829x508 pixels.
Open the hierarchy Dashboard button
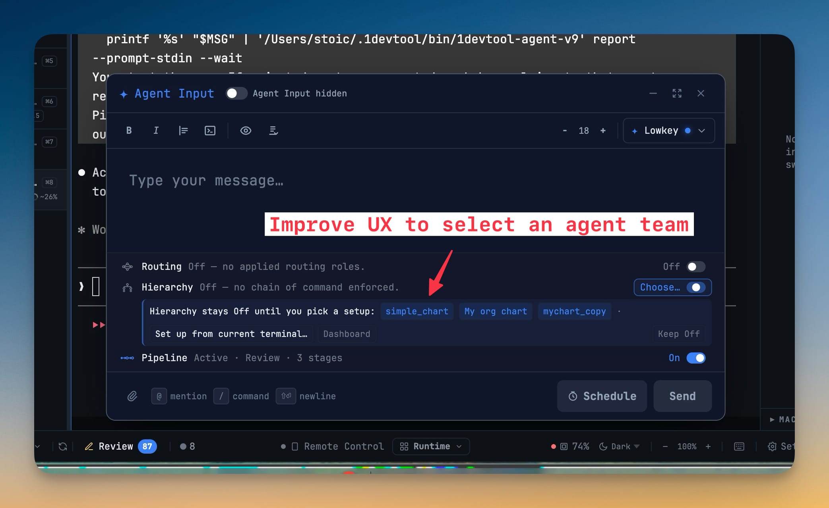pyautogui.click(x=347, y=334)
